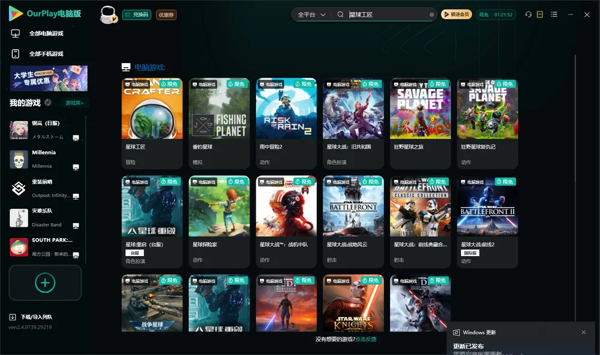Click 限免 badge on 星球工匠 card

170,84
